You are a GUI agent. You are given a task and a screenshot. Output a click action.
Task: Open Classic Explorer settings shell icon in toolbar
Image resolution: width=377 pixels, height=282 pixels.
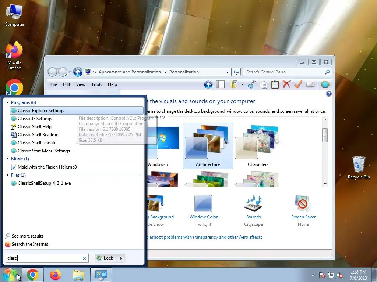pos(325,84)
